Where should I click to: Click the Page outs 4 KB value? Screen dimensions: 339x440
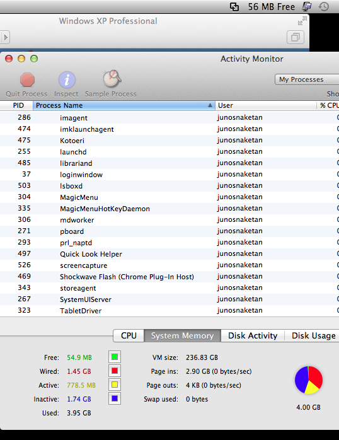[214, 385]
